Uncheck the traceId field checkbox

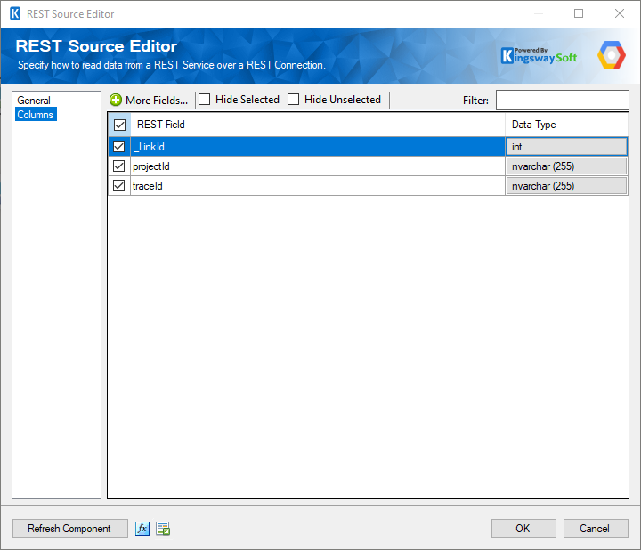coord(119,185)
